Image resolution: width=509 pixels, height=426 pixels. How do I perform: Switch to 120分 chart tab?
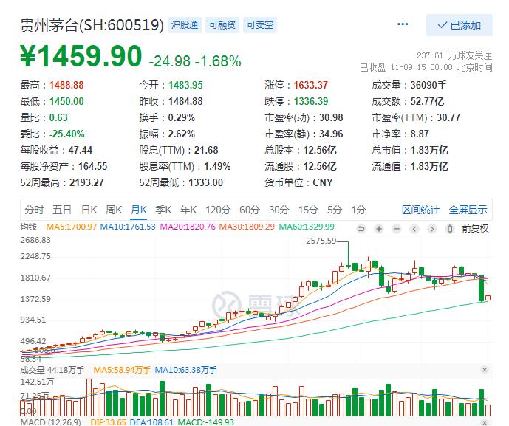[x=218, y=210]
